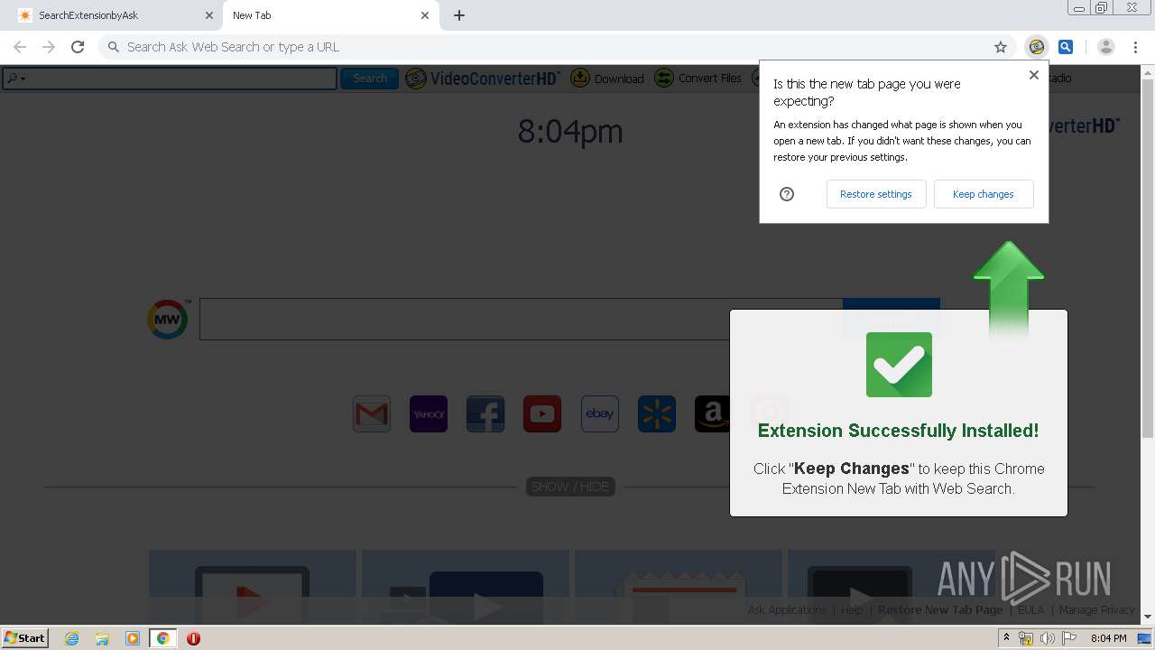The image size is (1155, 650).
Task: Open the Chrome three-dot menu
Action: click(x=1135, y=47)
